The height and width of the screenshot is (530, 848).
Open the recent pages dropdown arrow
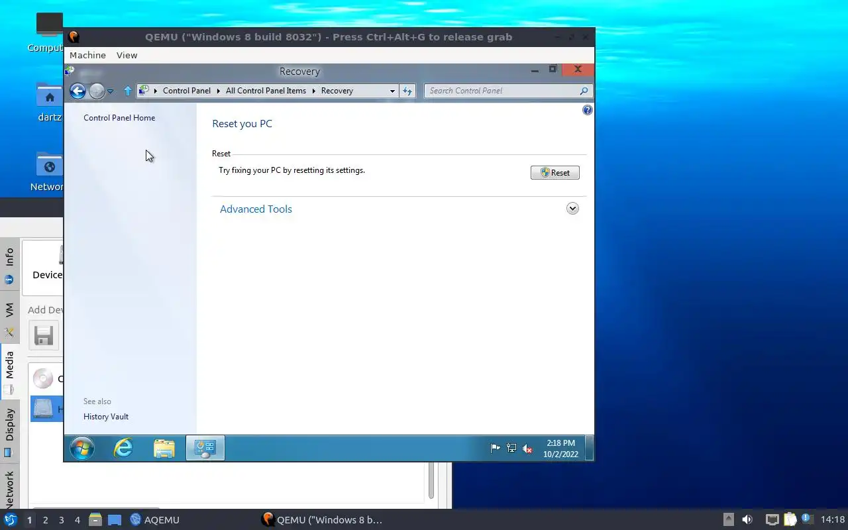click(110, 91)
